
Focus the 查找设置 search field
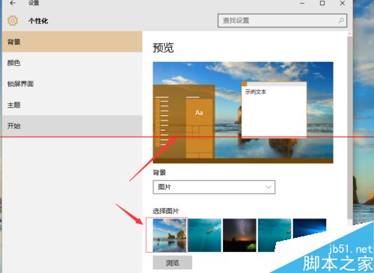(x=282, y=20)
